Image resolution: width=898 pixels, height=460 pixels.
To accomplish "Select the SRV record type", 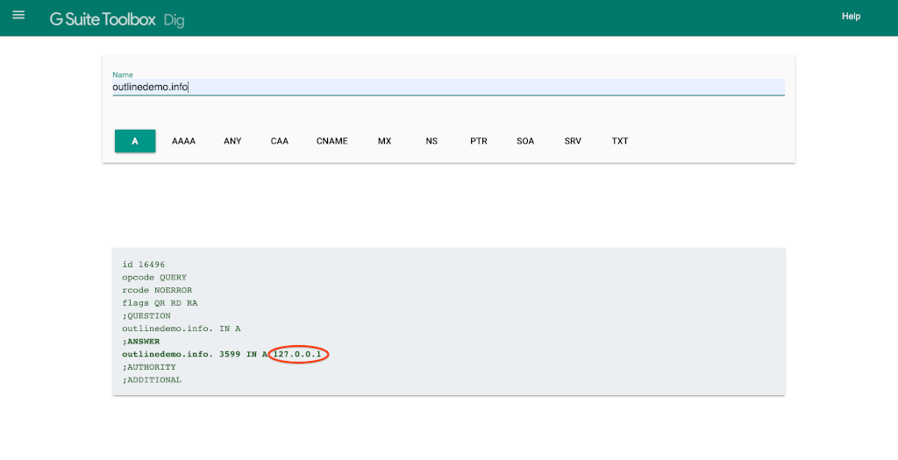I will (x=573, y=141).
